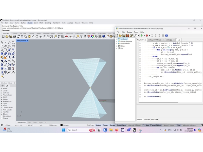Run the Python script with the green play icon
Viewport: 203px width, 152px height.
tap(141, 35)
